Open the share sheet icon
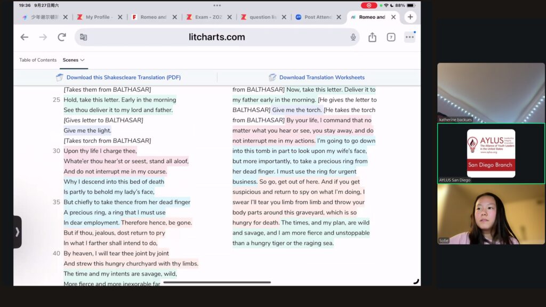This screenshot has height=307, width=546. [x=372, y=37]
